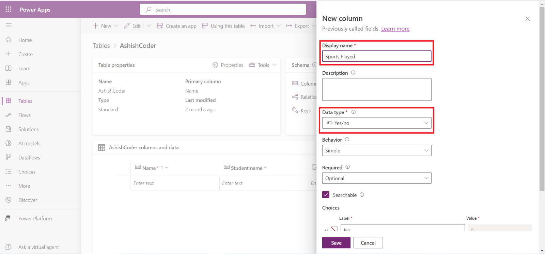This screenshot has width=545, height=254.
Task: Click the Keys icon in Schema
Action: click(295, 110)
